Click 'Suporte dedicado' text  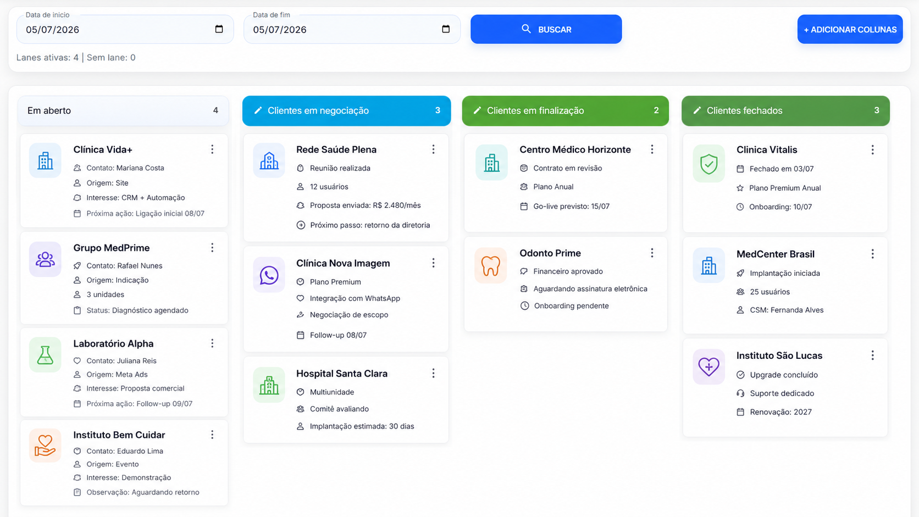pyautogui.click(x=782, y=393)
